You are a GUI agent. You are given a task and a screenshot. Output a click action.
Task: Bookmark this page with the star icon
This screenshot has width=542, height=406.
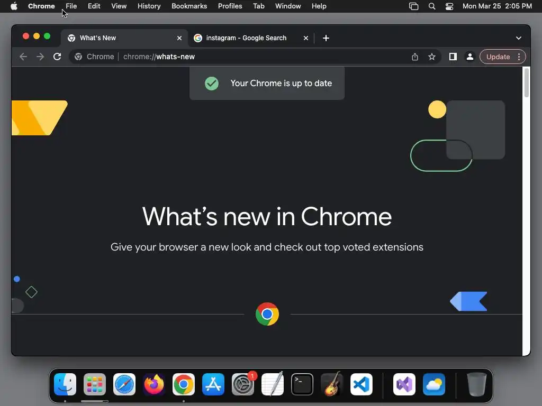[x=432, y=57]
